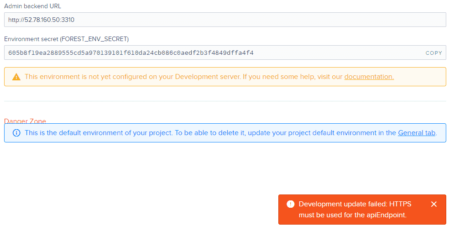Dismiss the error toast with the X
This screenshot has height=231, width=449.
click(x=434, y=204)
